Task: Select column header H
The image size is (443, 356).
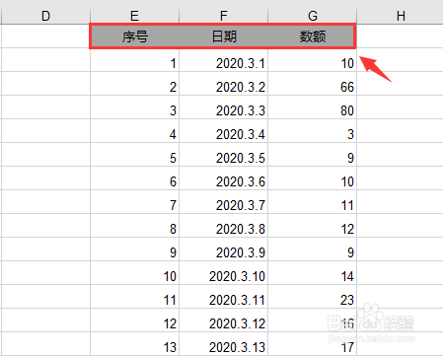Action: [x=401, y=16]
